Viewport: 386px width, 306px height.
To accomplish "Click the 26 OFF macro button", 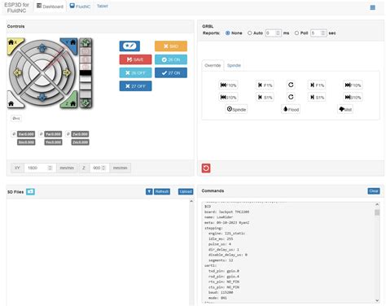I will click(x=135, y=72).
